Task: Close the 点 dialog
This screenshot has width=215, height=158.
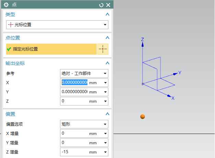Action: click(x=108, y=5)
